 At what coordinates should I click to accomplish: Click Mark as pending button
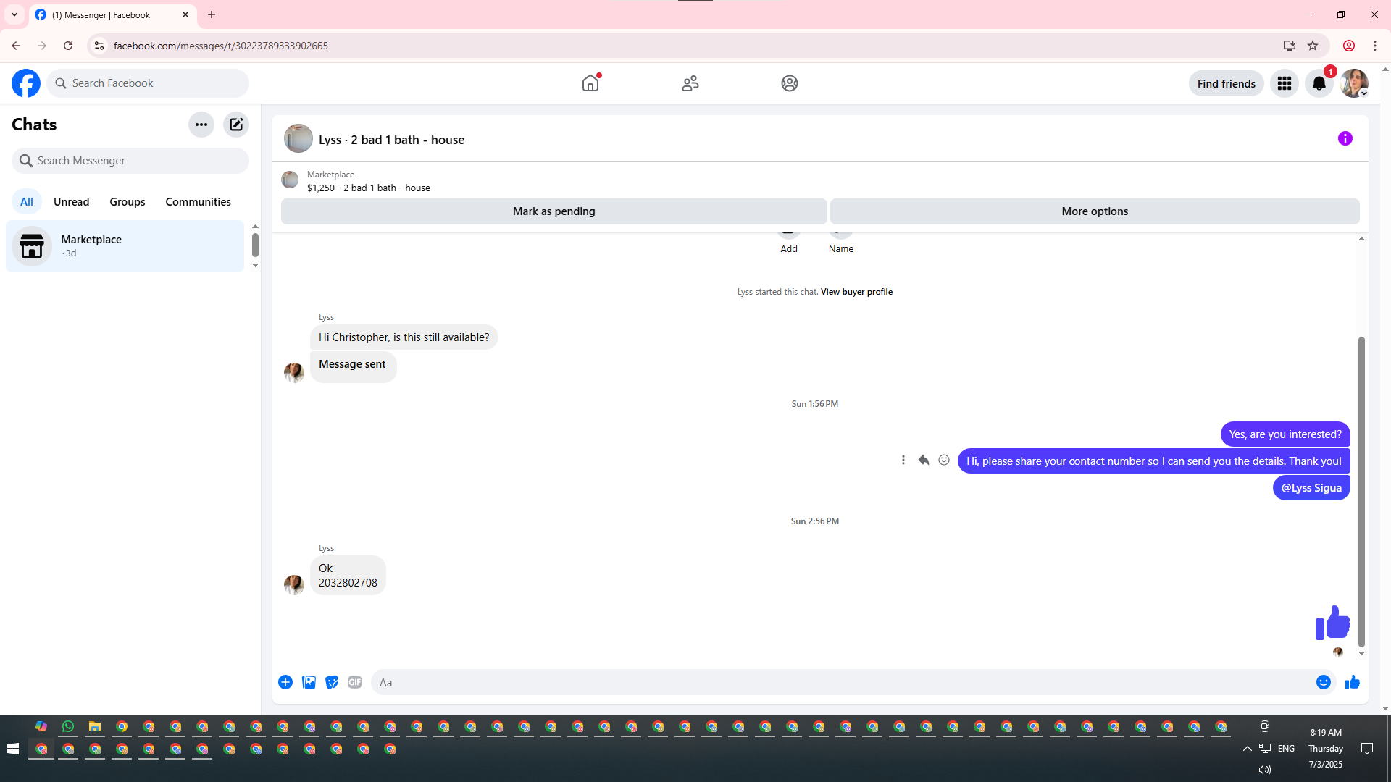[554, 211]
